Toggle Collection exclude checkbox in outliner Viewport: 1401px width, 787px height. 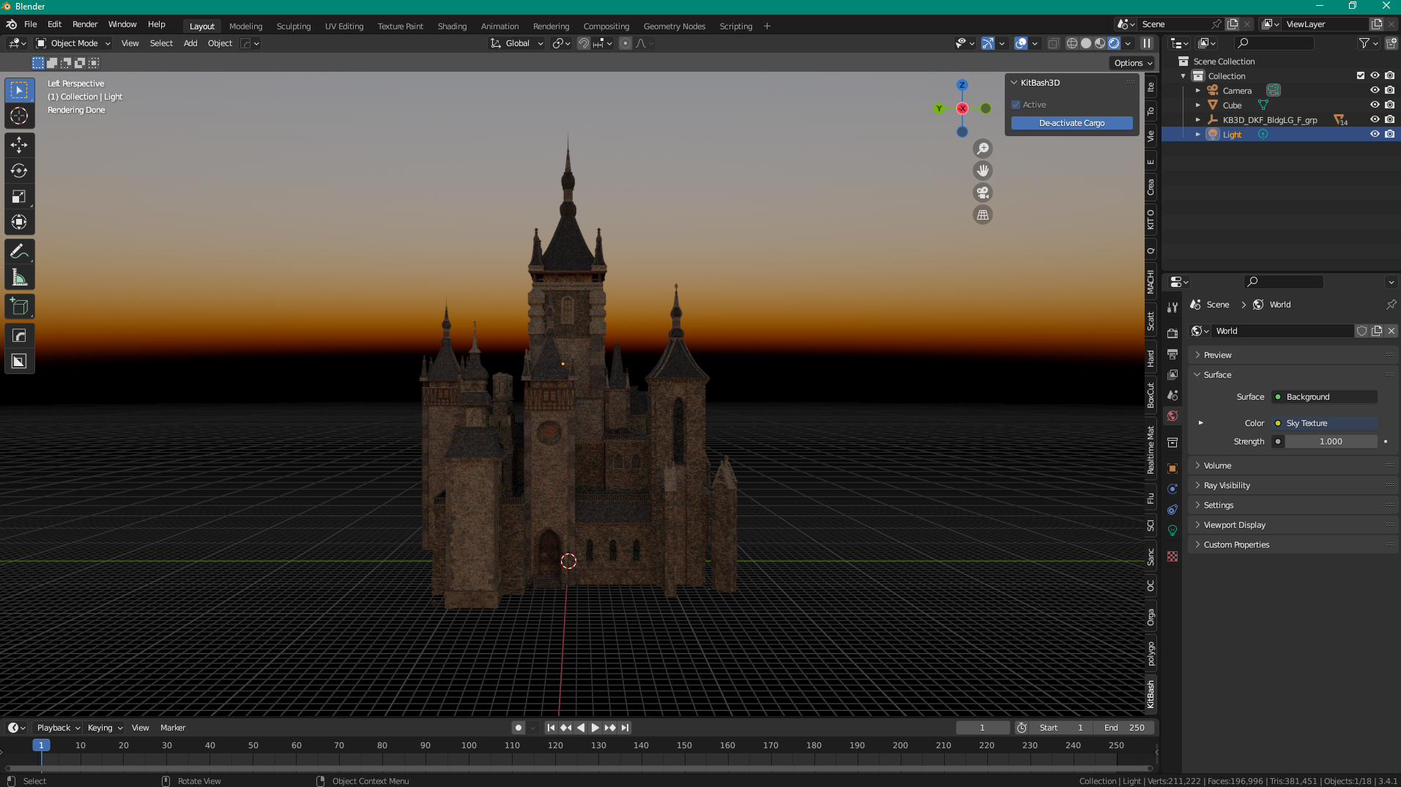tap(1360, 76)
